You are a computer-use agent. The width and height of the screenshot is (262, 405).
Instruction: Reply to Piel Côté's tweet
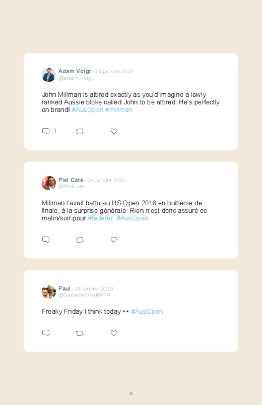point(46,240)
